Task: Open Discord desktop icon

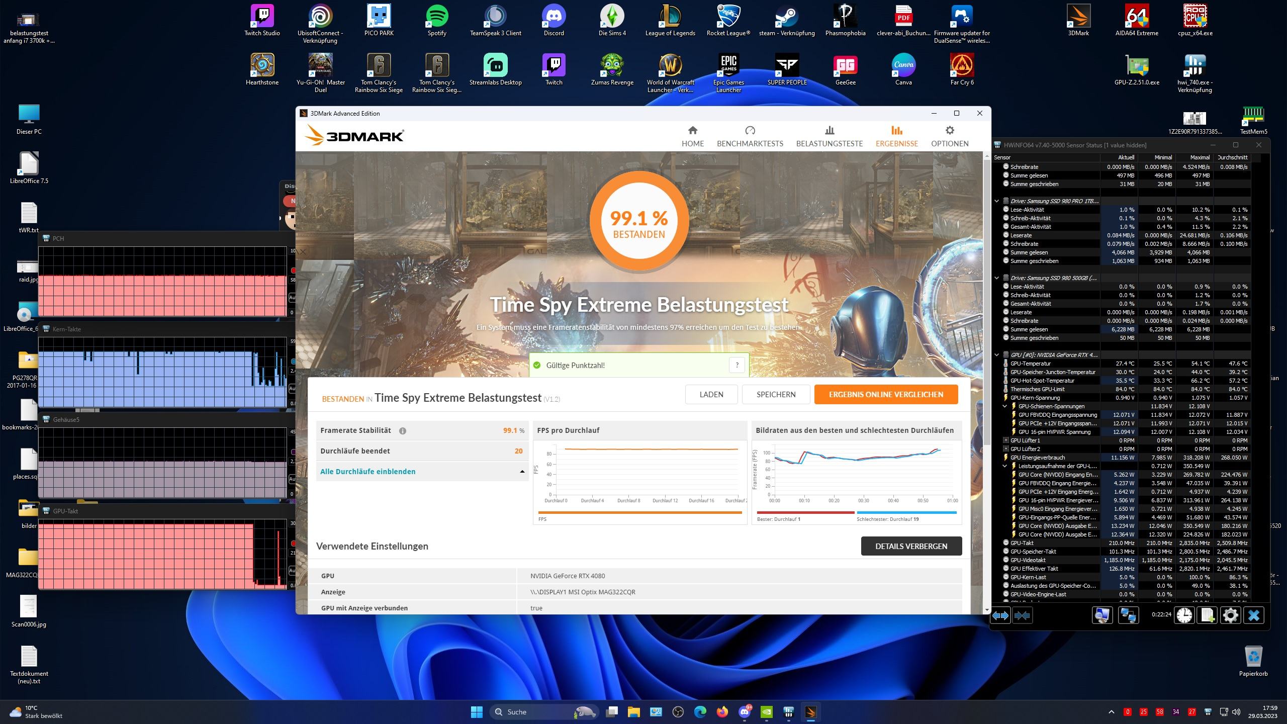Action: pos(554,21)
